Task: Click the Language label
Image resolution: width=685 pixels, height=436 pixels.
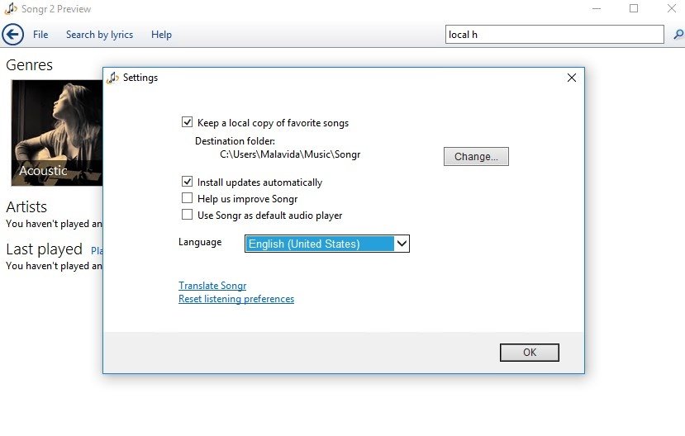Action: pyautogui.click(x=200, y=242)
